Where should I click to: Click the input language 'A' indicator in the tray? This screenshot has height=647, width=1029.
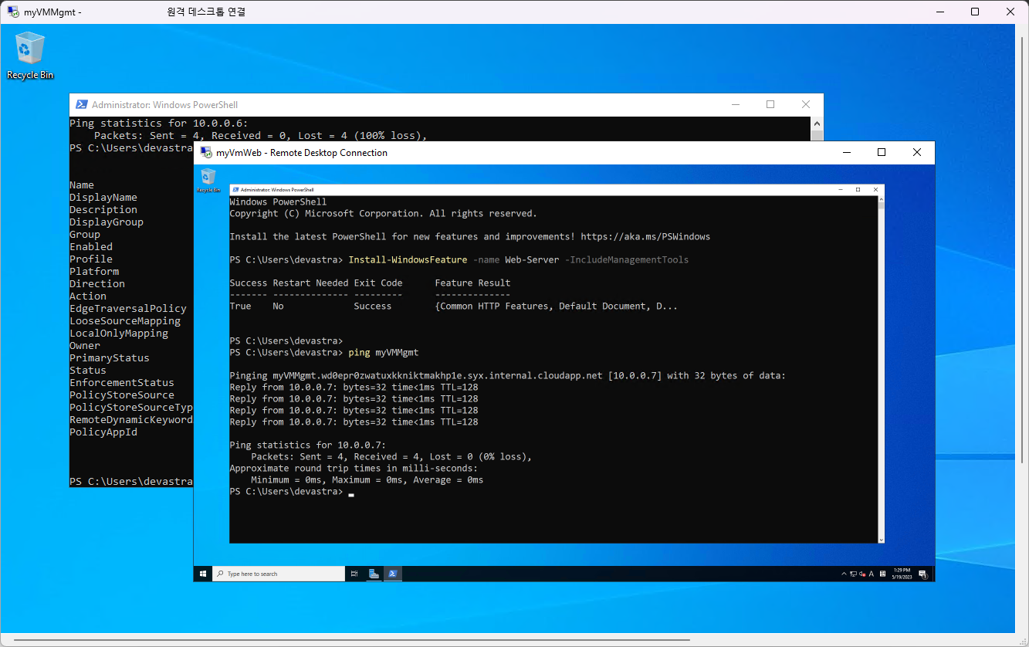pyautogui.click(x=872, y=574)
